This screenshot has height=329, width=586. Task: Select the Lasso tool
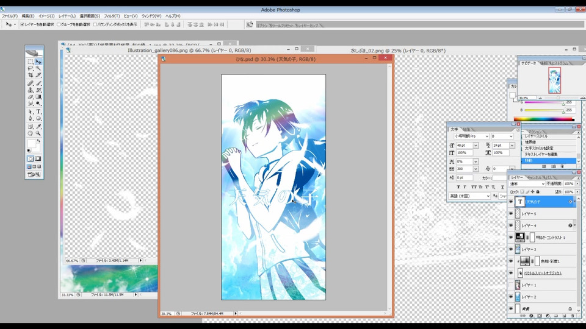31,69
